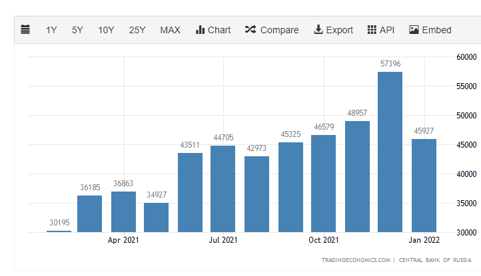Click the bar labeled 45927
Image resolution: width=481 pixels, height=276 pixels.
click(x=423, y=186)
